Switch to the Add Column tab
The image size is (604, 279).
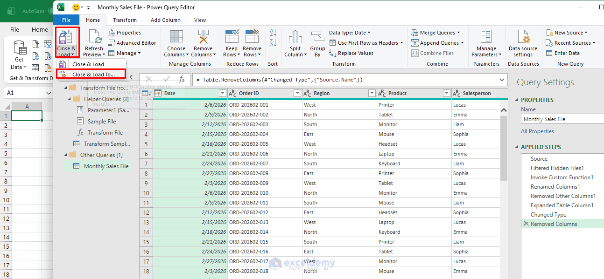click(166, 20)
